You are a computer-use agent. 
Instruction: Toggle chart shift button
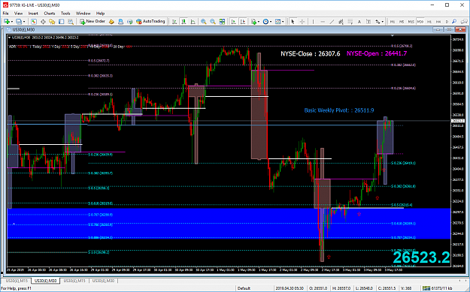coord(243,22)
